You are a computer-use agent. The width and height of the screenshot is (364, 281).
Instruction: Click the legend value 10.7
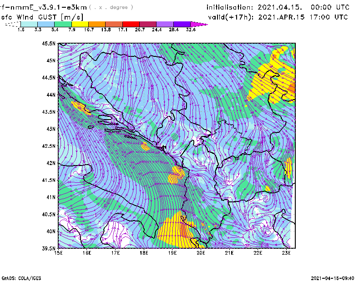[89, 30]
